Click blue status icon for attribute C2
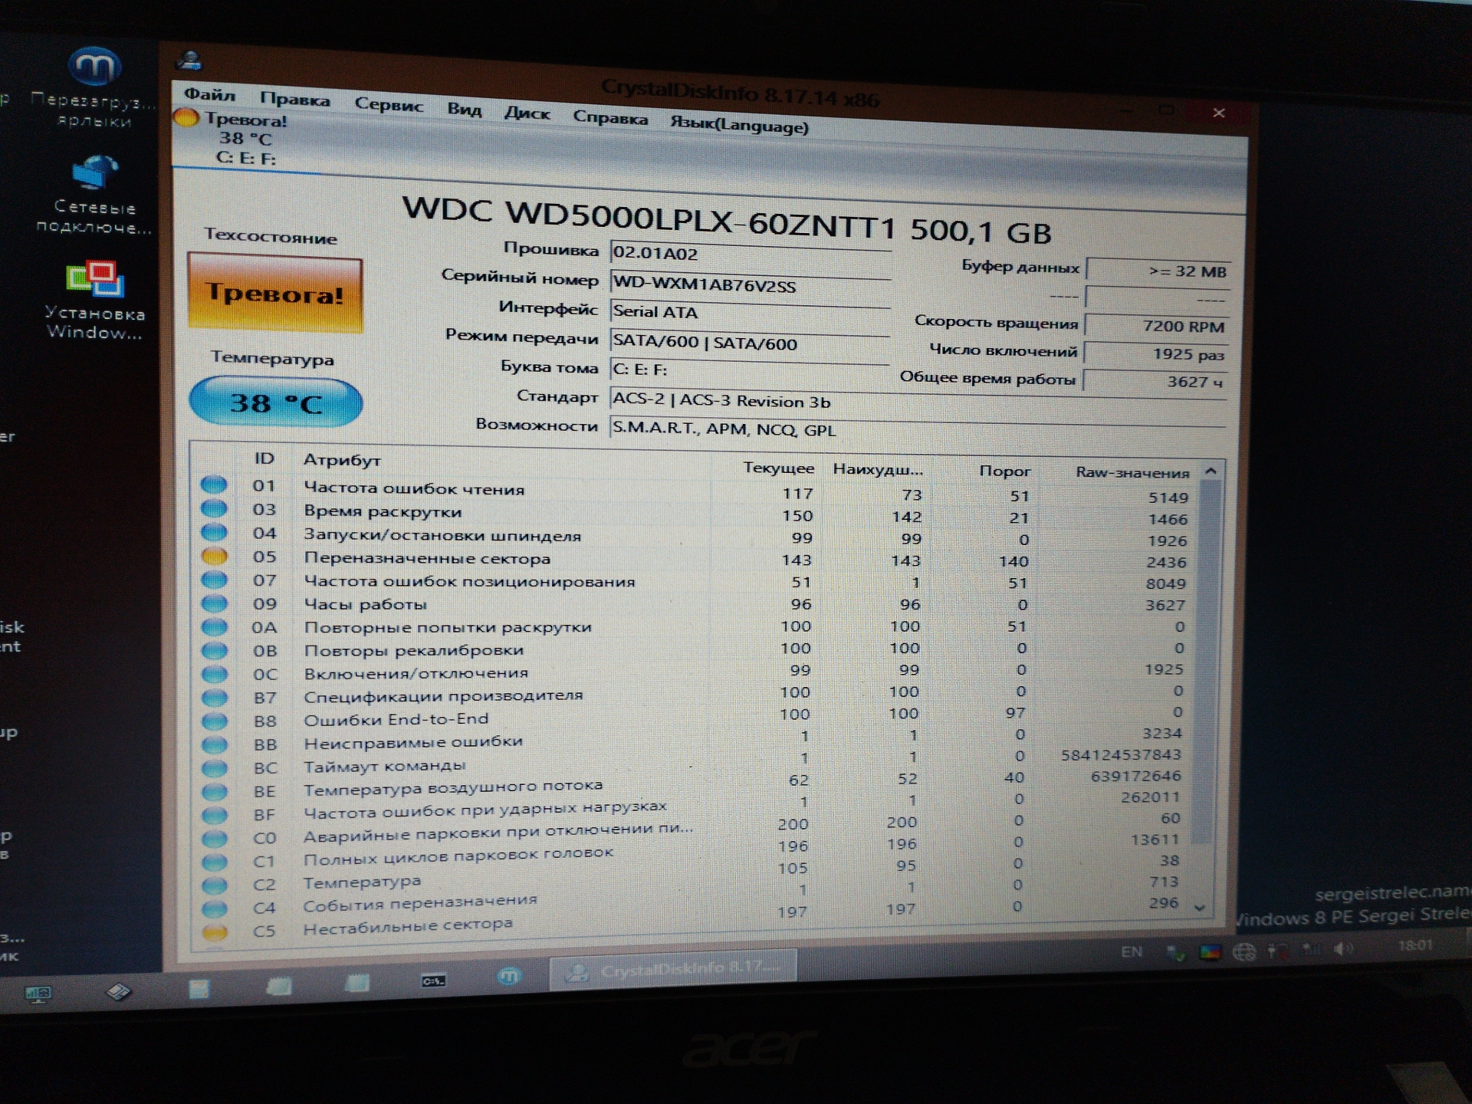This screenshot has width=1472, height=1104. pos(214,885)
